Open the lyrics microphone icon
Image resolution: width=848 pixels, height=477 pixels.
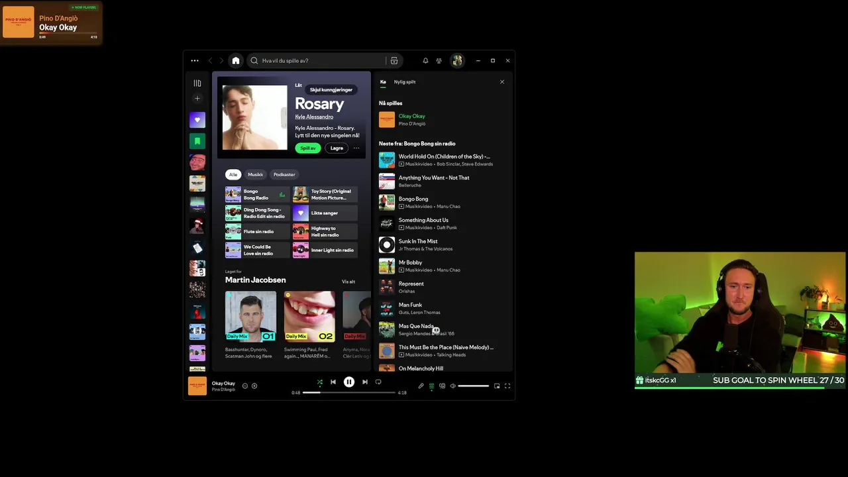pyautogui.click(x=421, y=386)
